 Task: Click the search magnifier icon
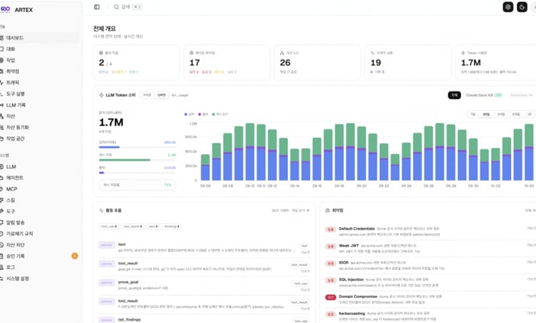click(x=116, y=6)
